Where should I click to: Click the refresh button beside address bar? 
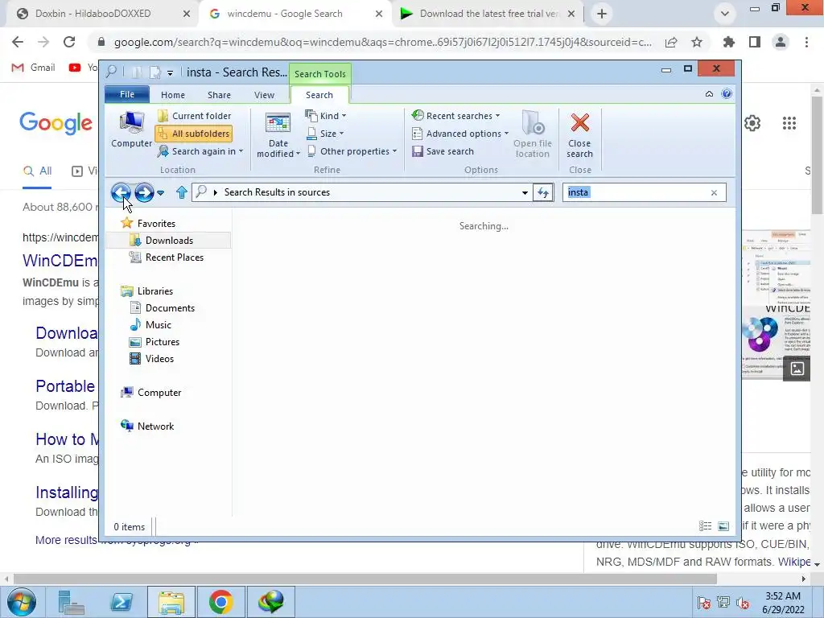543,193
